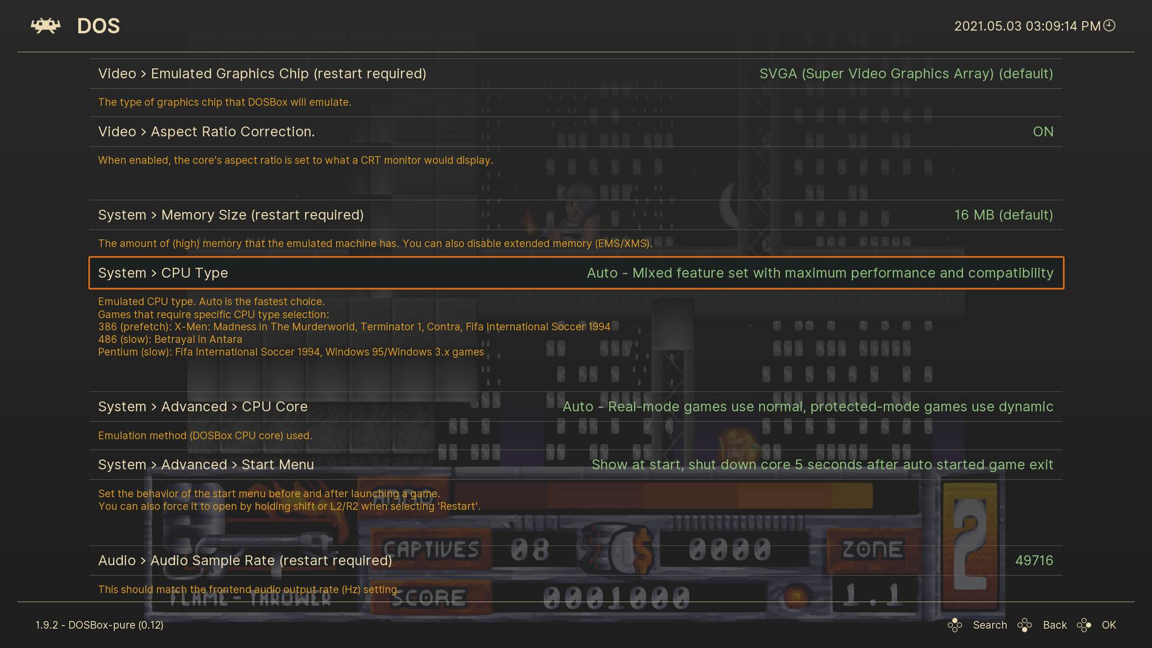Adjust the 49716 sample rate value

[x=1034, y=560]
